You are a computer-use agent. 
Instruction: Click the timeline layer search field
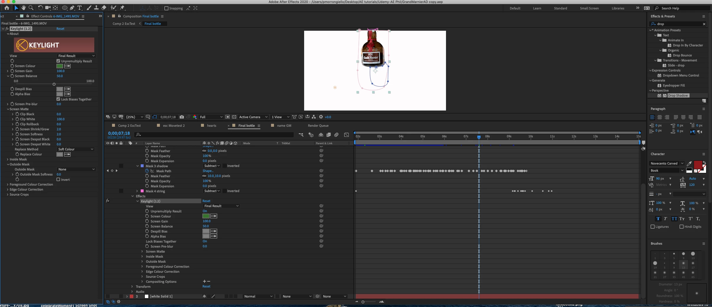pyautogui.click(x=214, y=135)
